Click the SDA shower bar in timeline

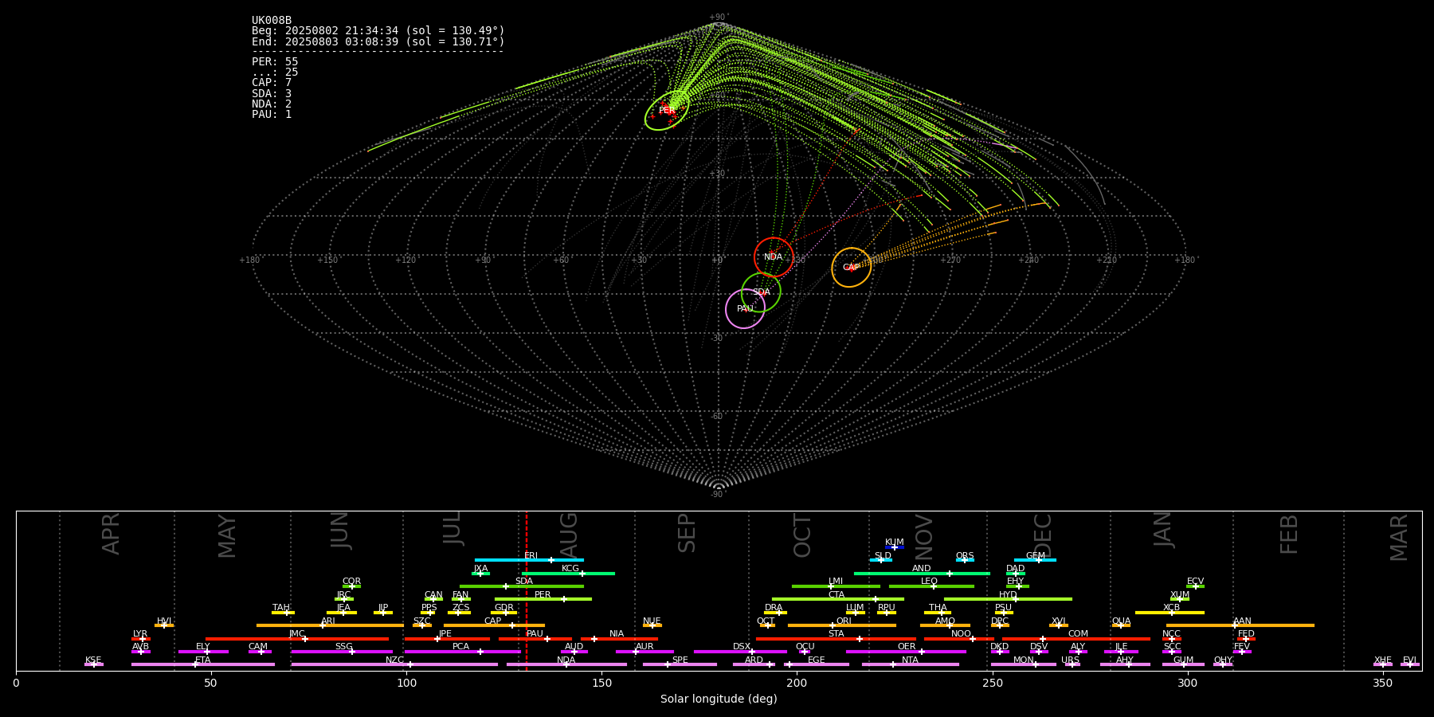pyautogui.click(x=522, y=586)
